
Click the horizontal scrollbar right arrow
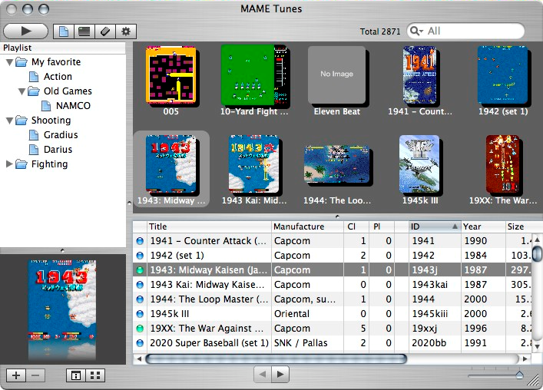525,359
